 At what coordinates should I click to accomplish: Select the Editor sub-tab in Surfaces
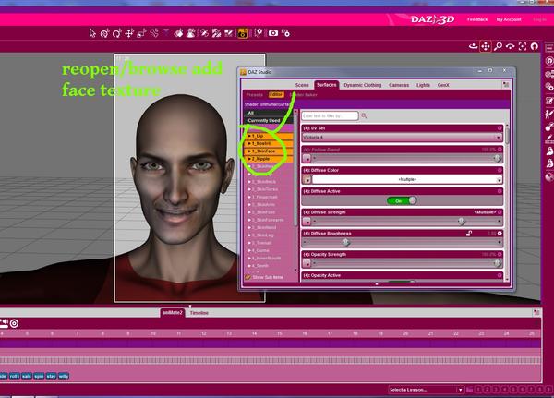point(276,95)
